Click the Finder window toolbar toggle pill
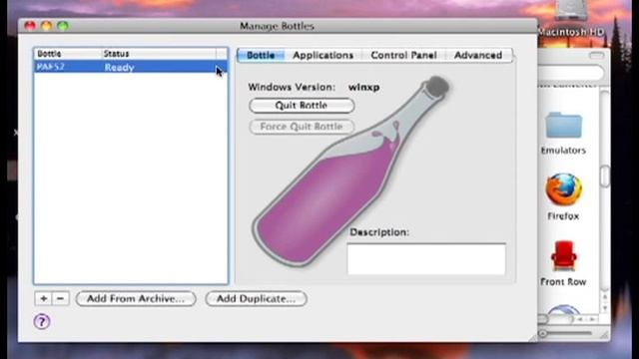 click(x=597, y=55)
